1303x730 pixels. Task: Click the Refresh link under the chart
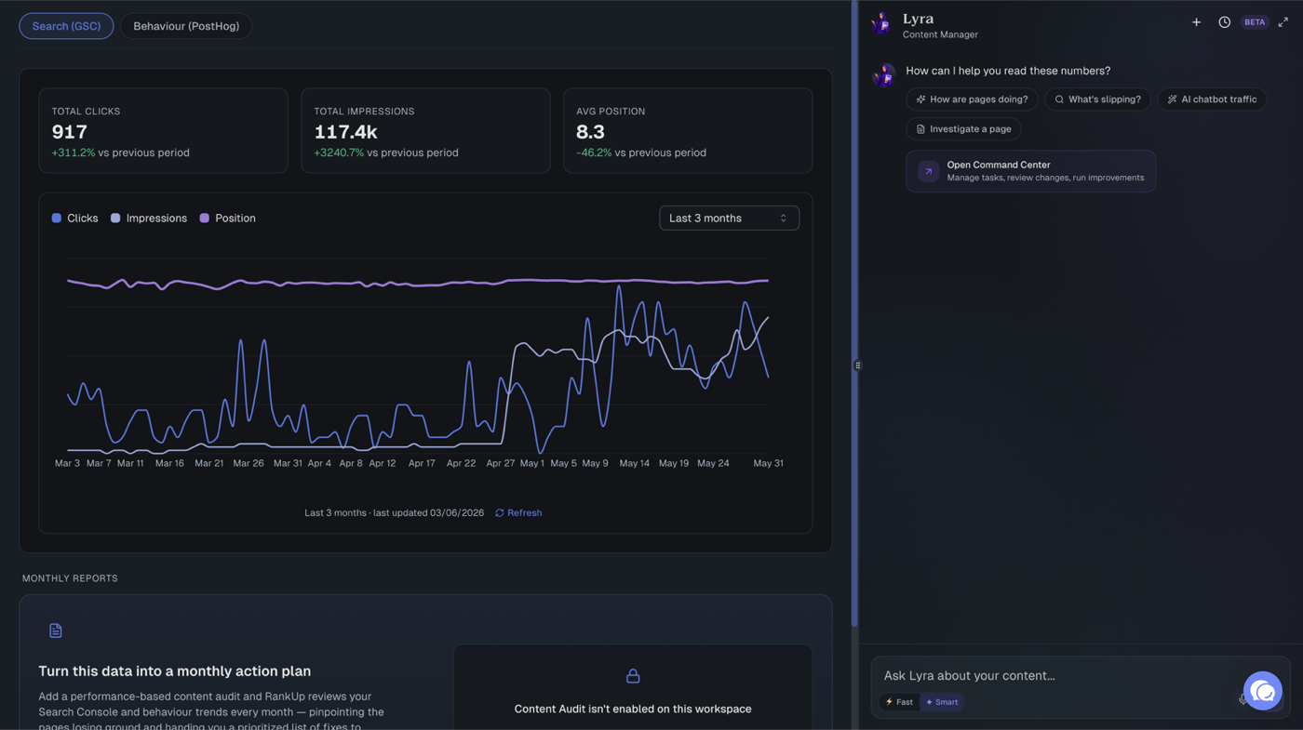click(518, 512)
